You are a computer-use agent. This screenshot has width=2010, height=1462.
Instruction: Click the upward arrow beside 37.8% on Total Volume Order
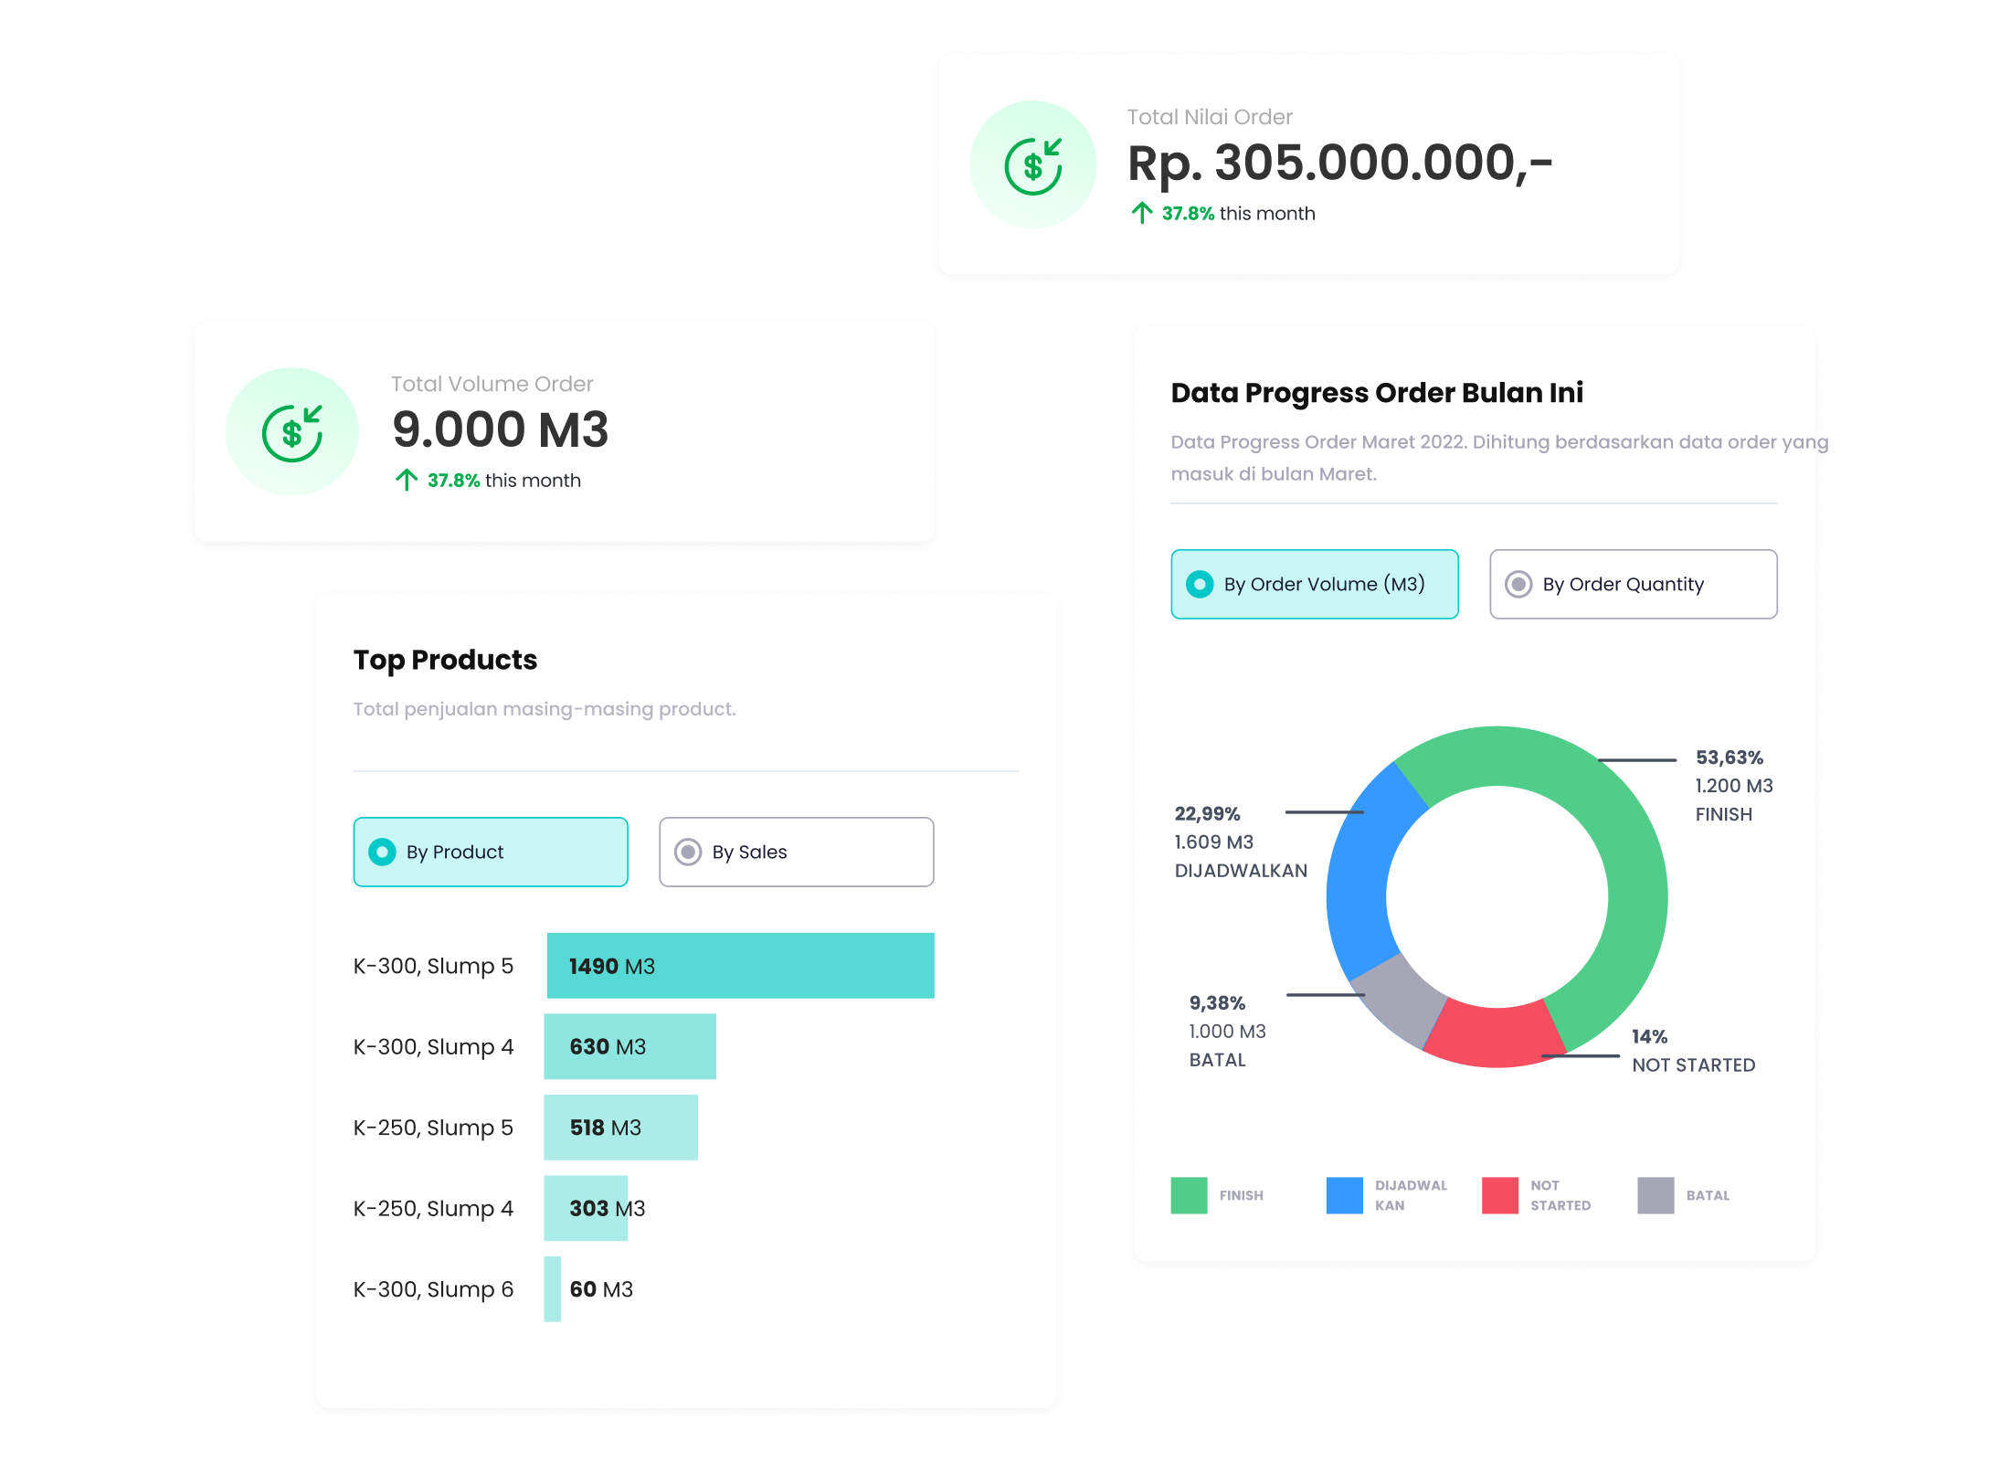(407, 479)
